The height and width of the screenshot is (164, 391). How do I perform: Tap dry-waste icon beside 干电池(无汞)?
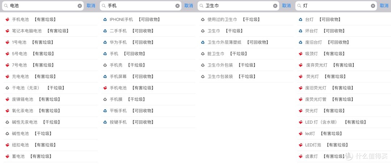click(7, 88)
